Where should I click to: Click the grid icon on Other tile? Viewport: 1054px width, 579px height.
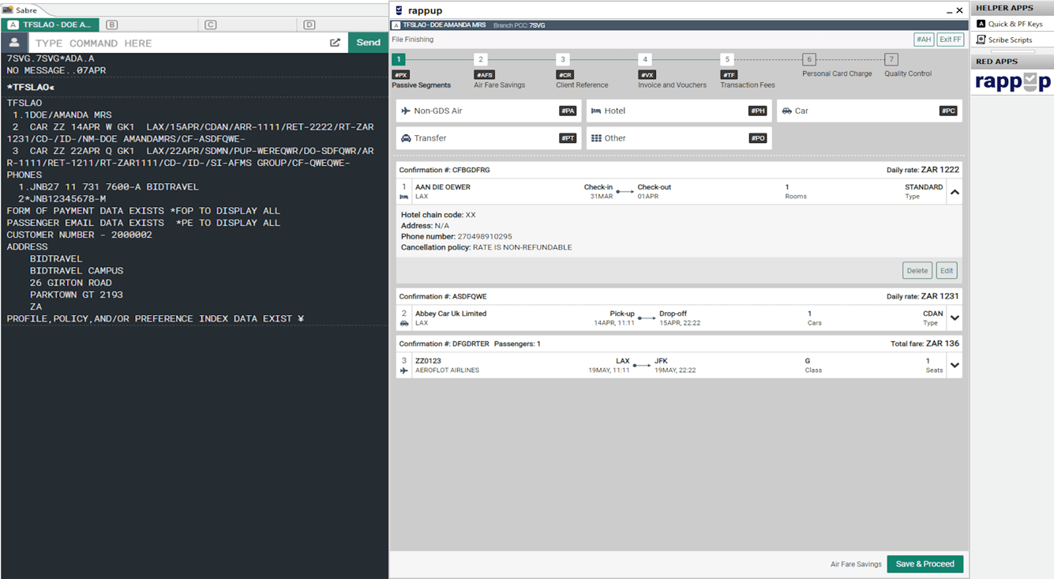click(596, 138)
